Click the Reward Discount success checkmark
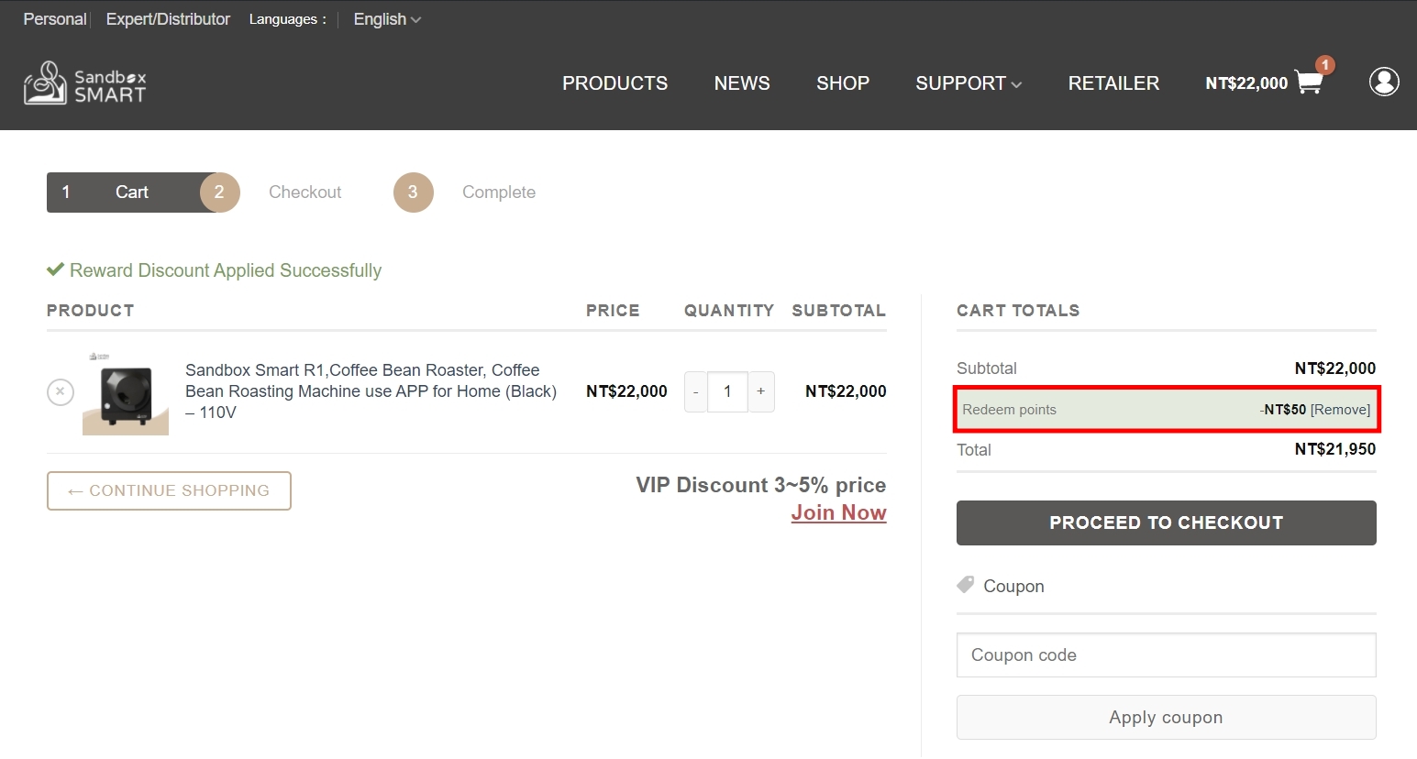 tap(56, 270)
